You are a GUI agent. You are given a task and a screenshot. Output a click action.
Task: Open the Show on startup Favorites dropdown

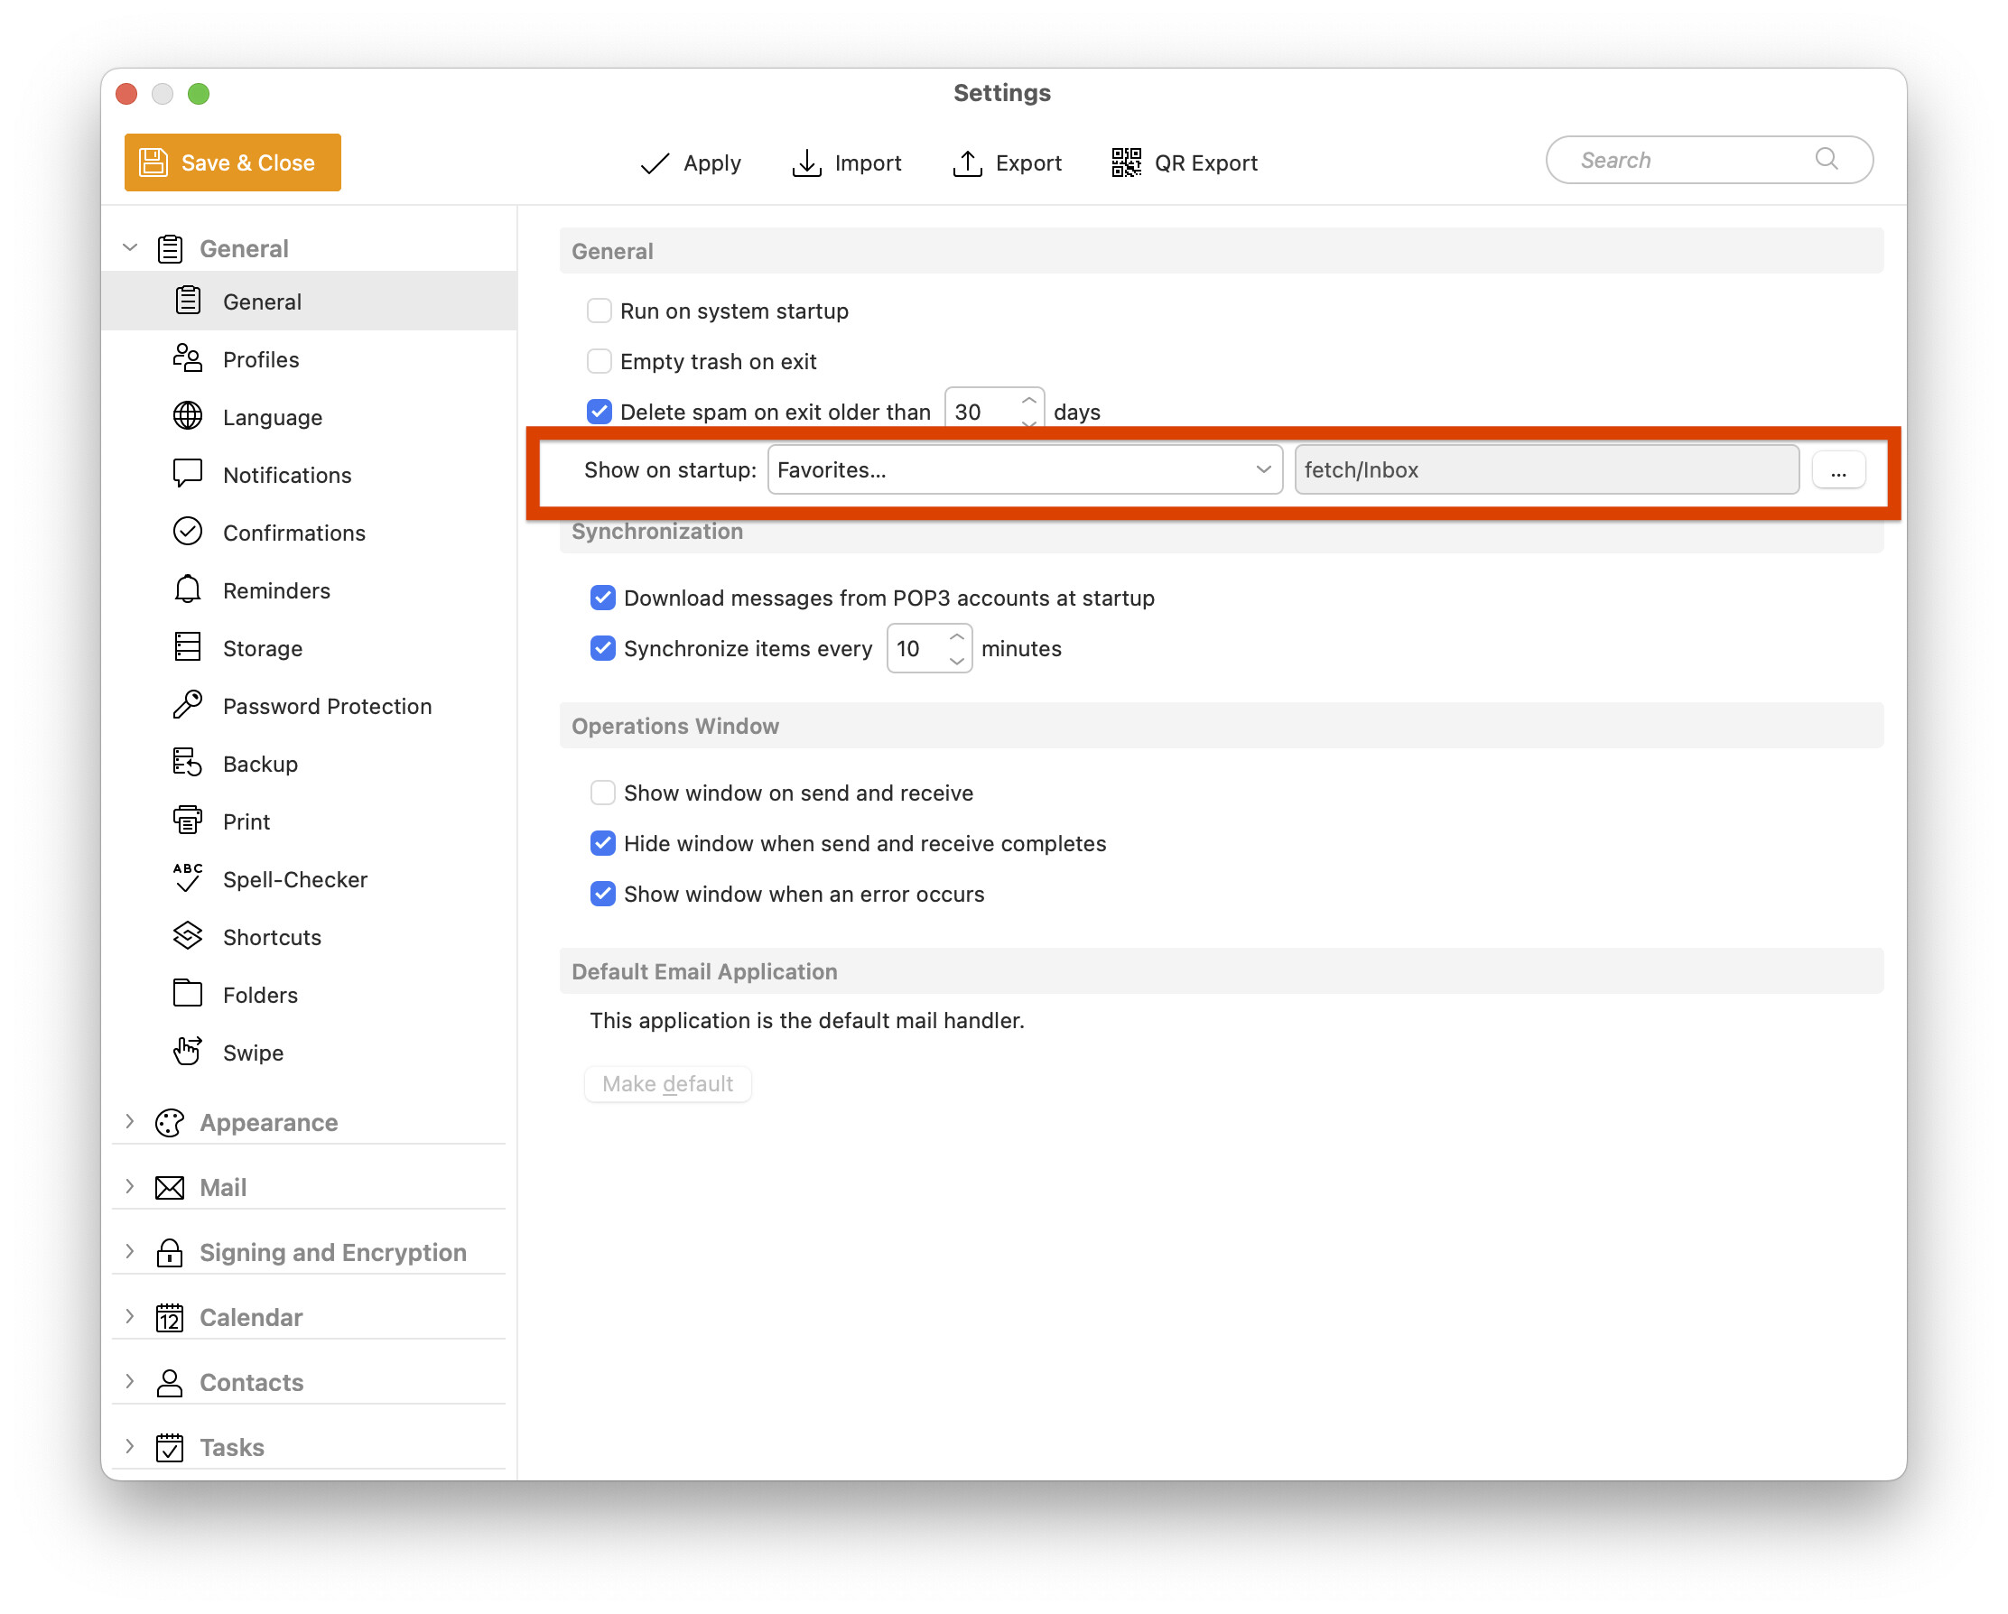(1025, 469)
